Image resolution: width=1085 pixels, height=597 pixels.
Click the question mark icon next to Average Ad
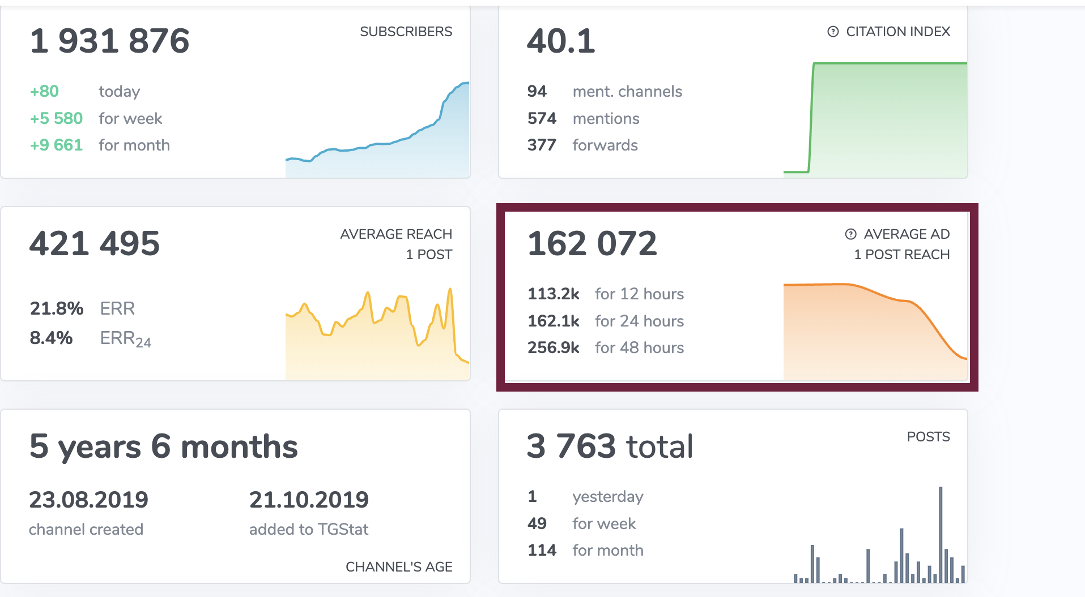[850, 234]
